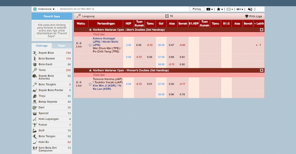Mute sound with the speaker icon
296x154 pixels.
(x=250, y=9)
